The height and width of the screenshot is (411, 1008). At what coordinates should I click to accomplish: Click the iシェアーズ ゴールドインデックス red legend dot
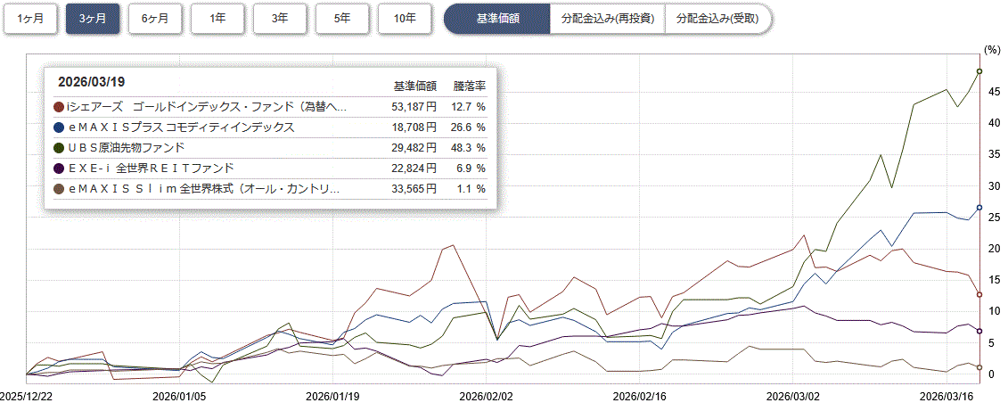[60, 107]
